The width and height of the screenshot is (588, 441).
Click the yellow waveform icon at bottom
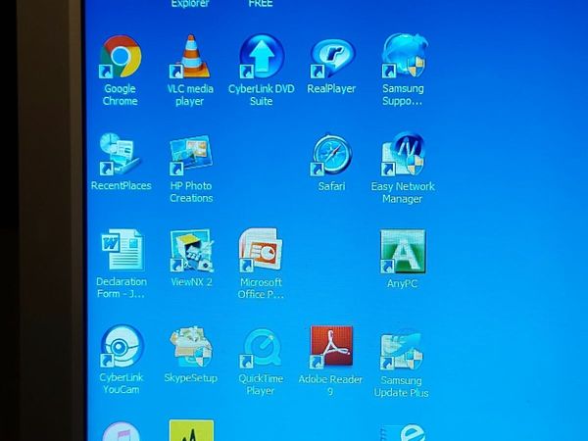191,431
